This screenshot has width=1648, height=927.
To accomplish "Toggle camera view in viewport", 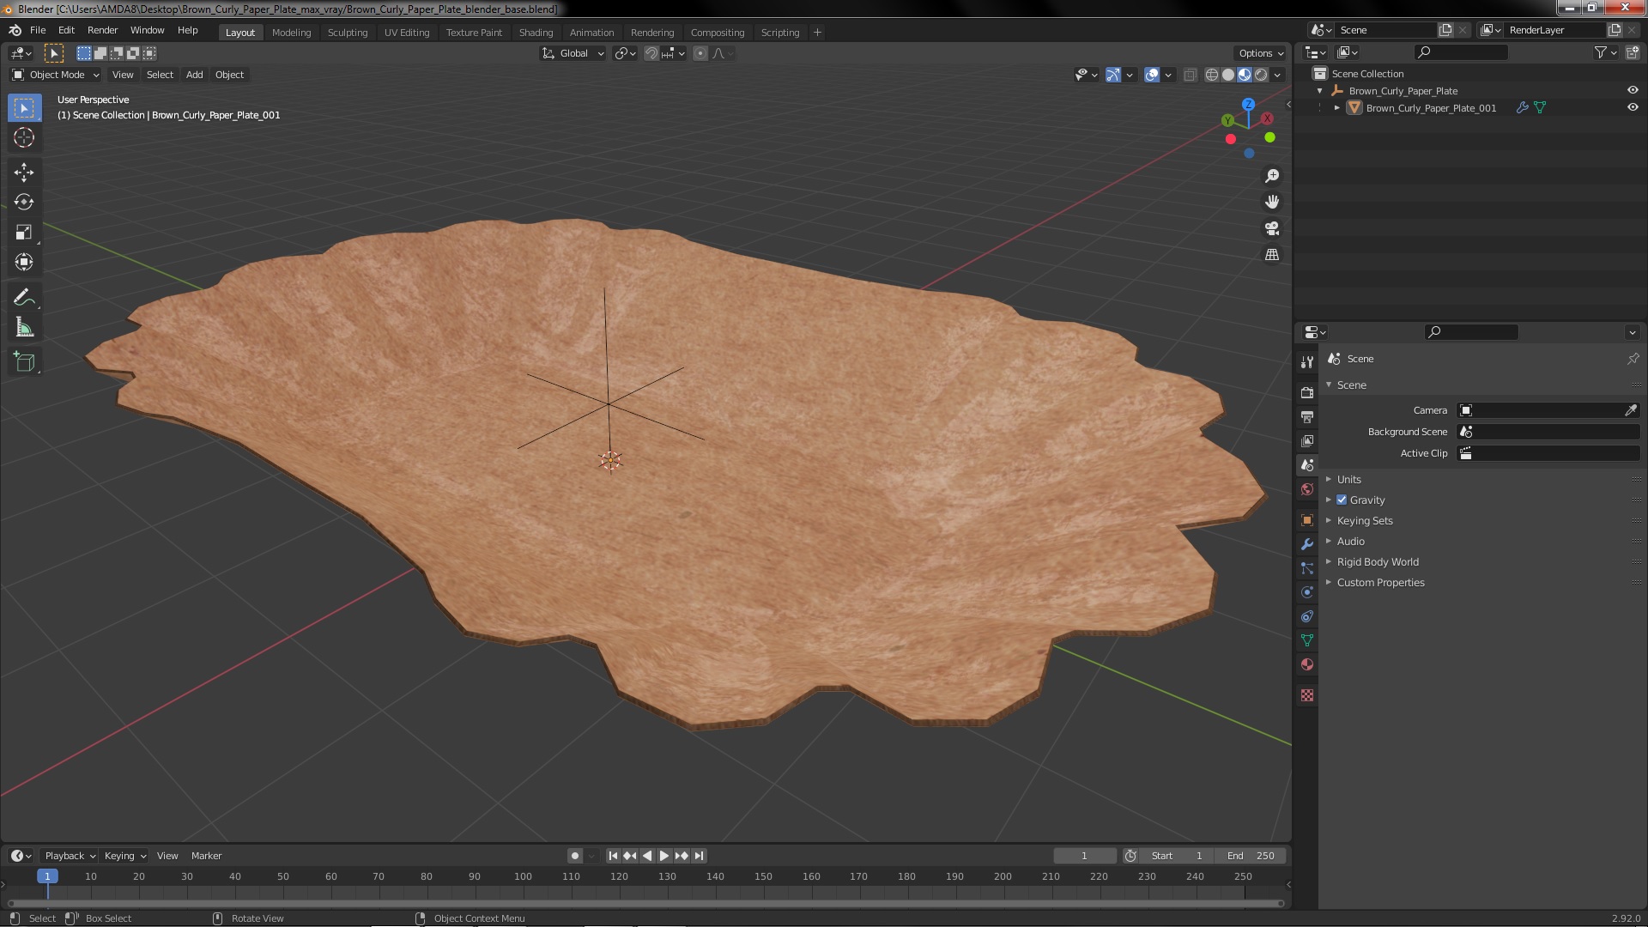I will (1272, 228).
